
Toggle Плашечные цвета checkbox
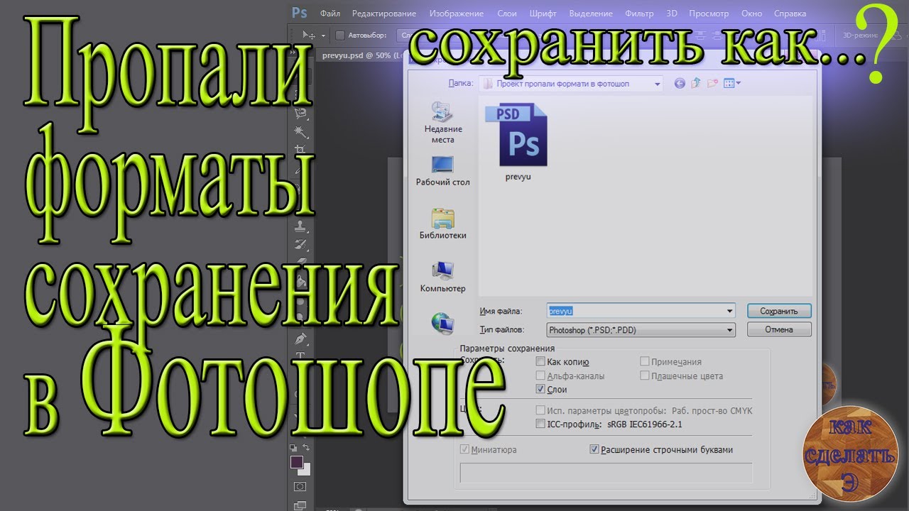[645, 376]
